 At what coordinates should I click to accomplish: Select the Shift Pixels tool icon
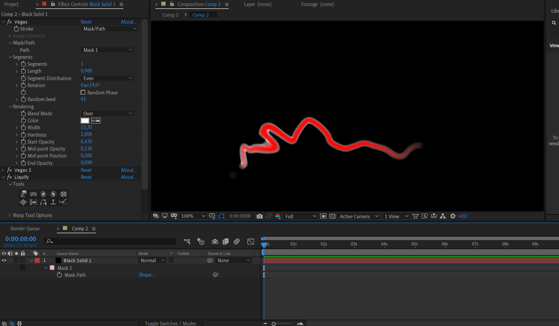(33, 202)
